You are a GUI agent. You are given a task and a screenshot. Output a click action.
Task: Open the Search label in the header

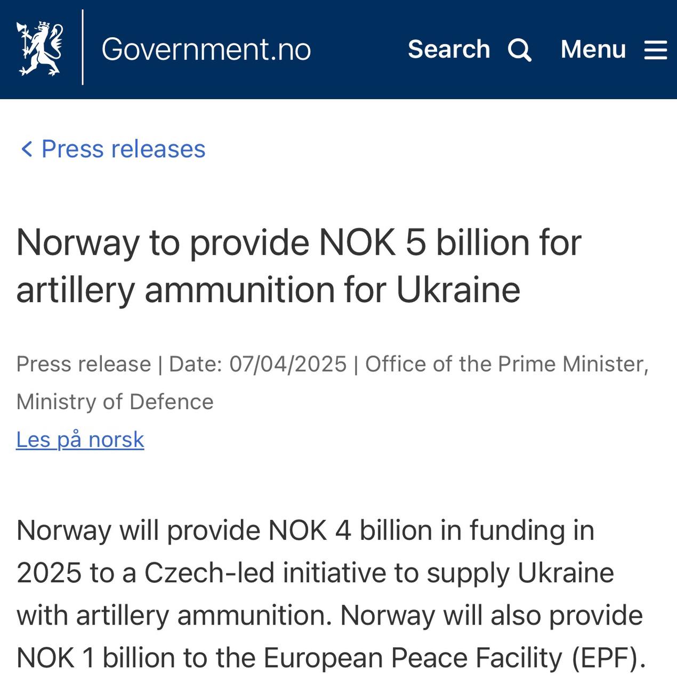point(448,50)
